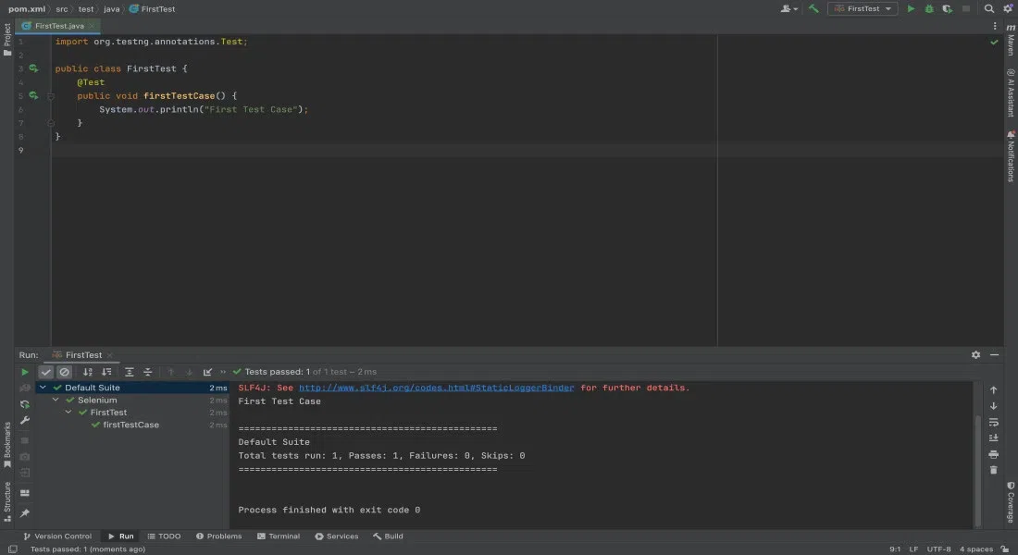Viewport: 1018px width, 555px height.
Task: Toggle Show Passed tests filter
Action: [45, 372]
